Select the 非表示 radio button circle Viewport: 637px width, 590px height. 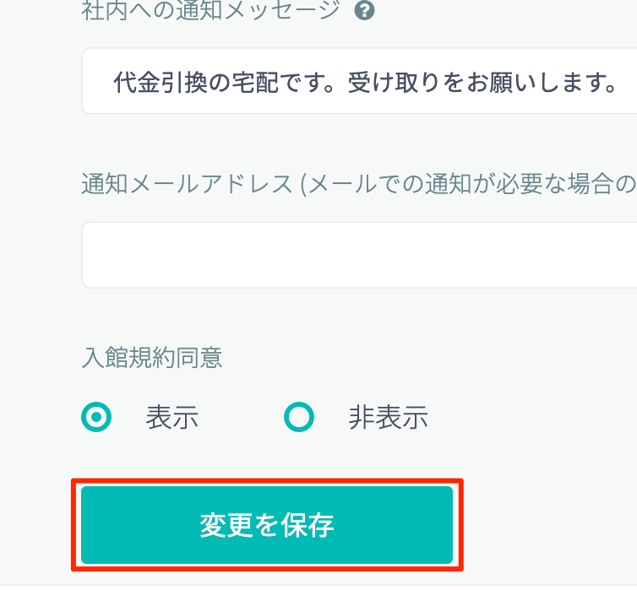click(298, 417)
